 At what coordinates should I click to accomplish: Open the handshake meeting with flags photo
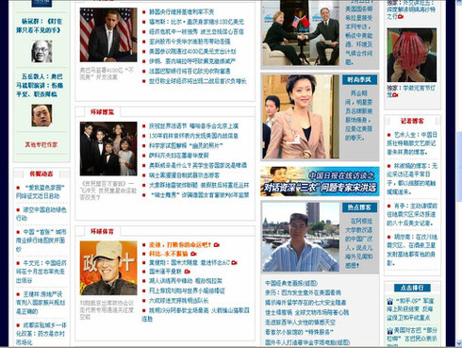pos(301,33)
